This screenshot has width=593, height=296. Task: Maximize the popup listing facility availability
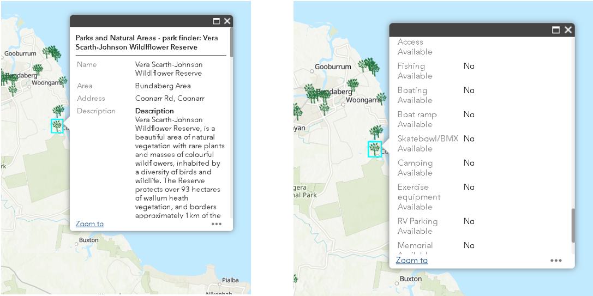(556, 30)
